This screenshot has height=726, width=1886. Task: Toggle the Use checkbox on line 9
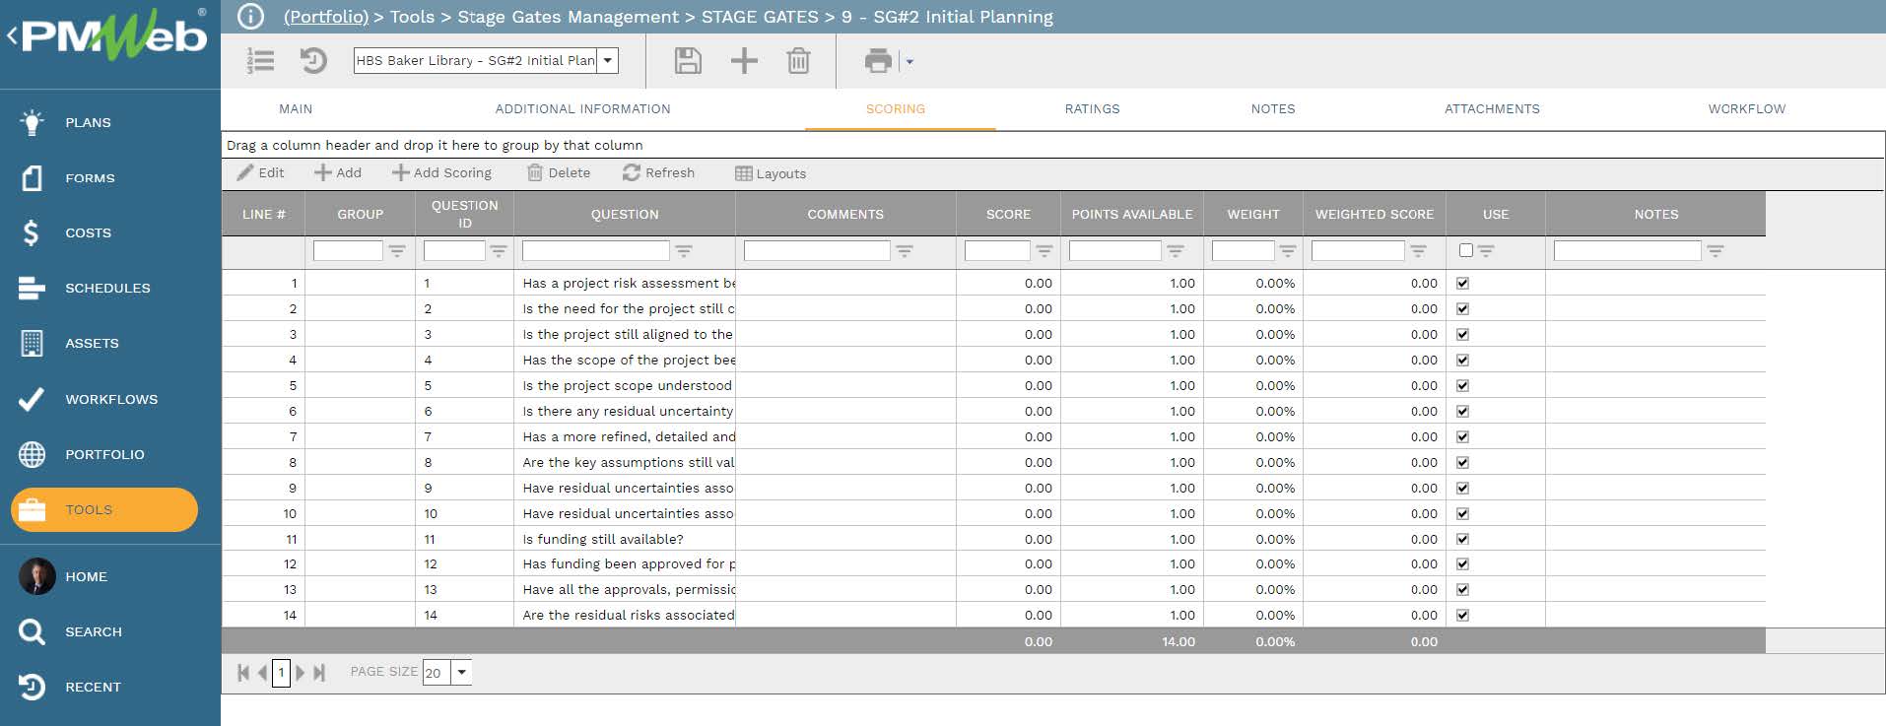[1463, 488]
